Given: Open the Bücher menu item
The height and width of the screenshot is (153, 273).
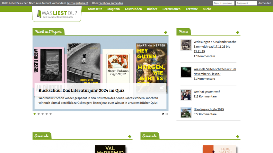Looking at the screenshot, I should point(152,9).
